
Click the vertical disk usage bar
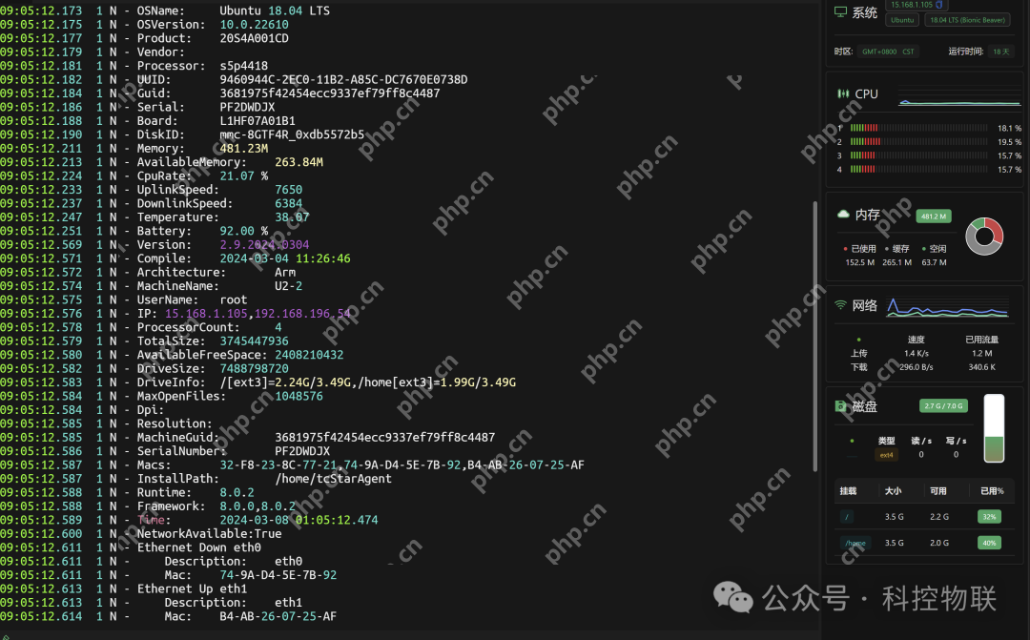[x=994, y=430]
